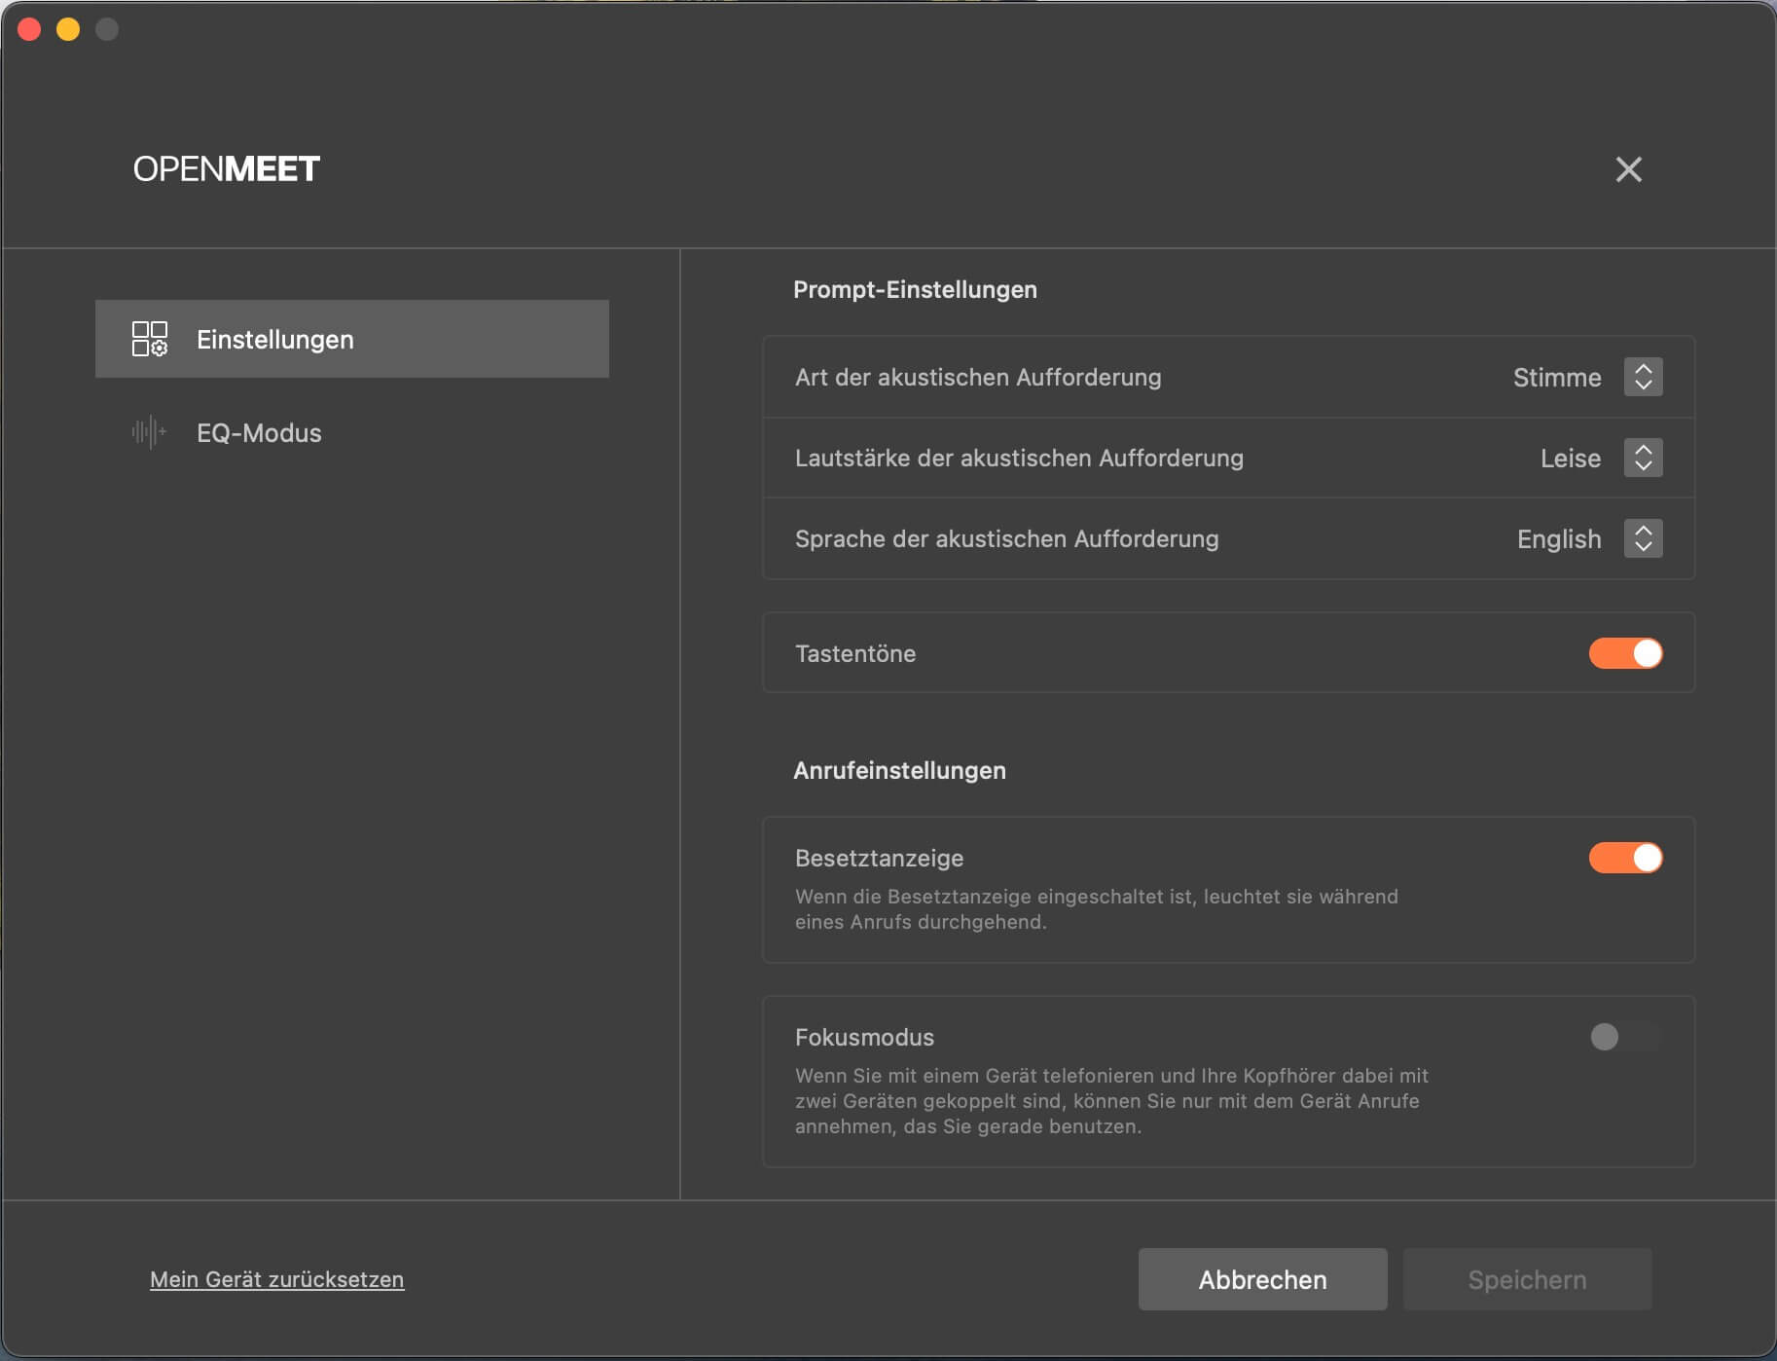Open the Einstellungen sidebar tab

[x=352, y=339]
